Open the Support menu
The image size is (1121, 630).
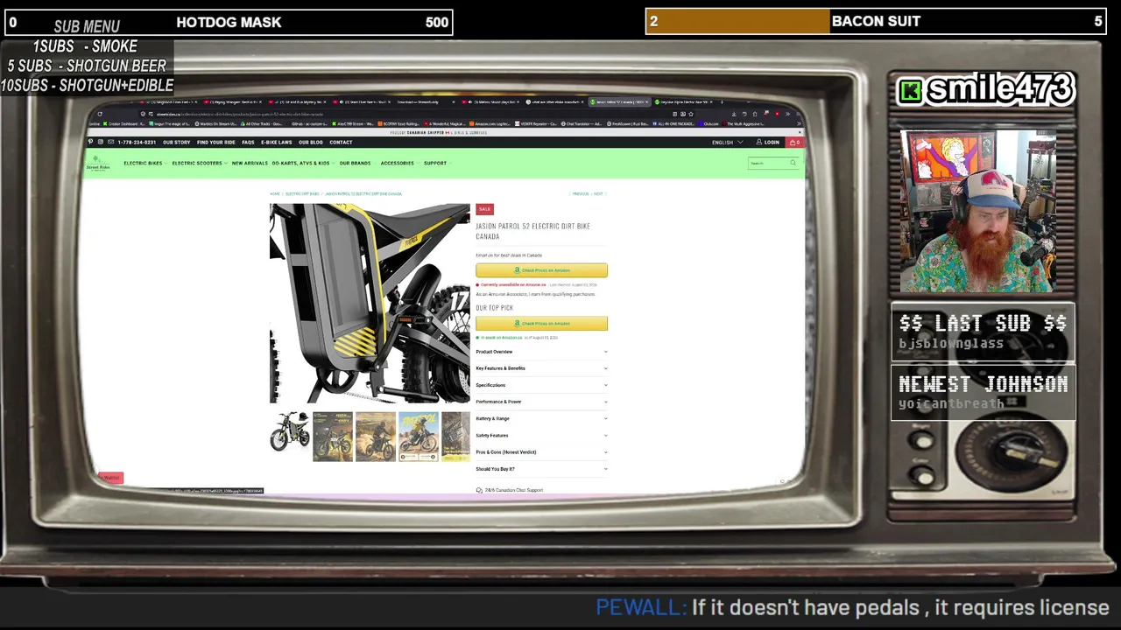pos(436,164)
